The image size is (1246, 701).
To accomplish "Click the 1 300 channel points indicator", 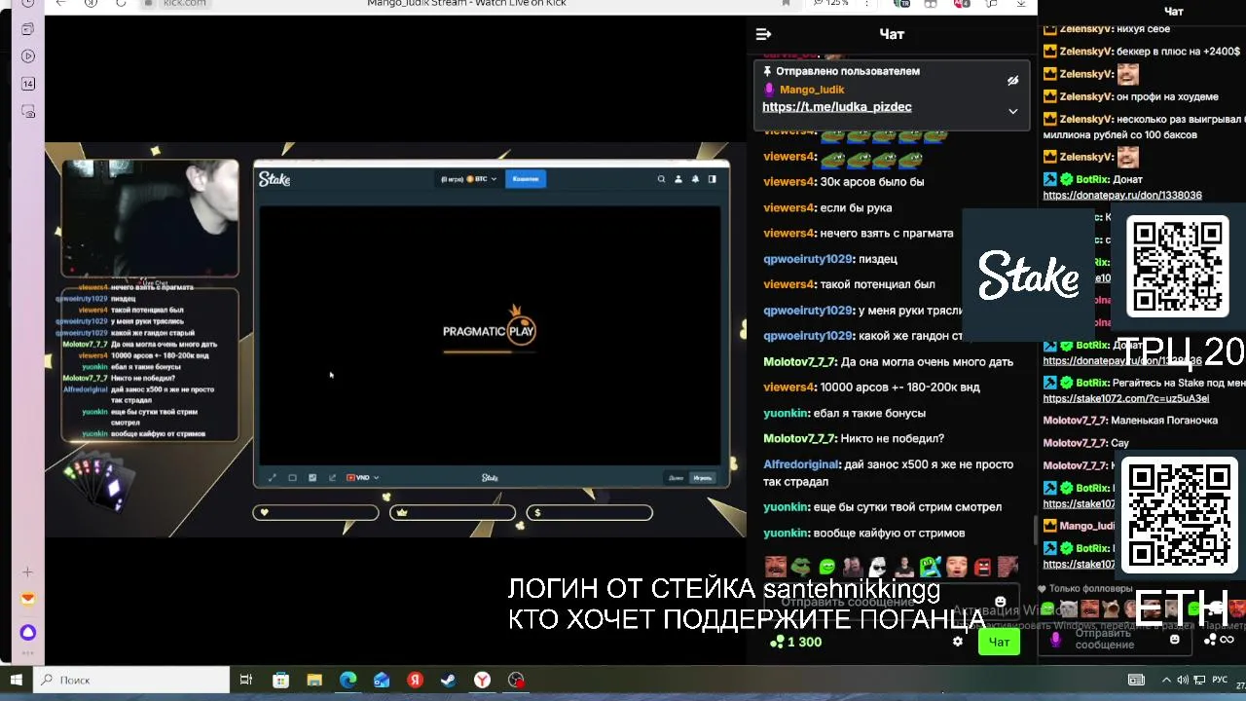I will tap(795, 642).
